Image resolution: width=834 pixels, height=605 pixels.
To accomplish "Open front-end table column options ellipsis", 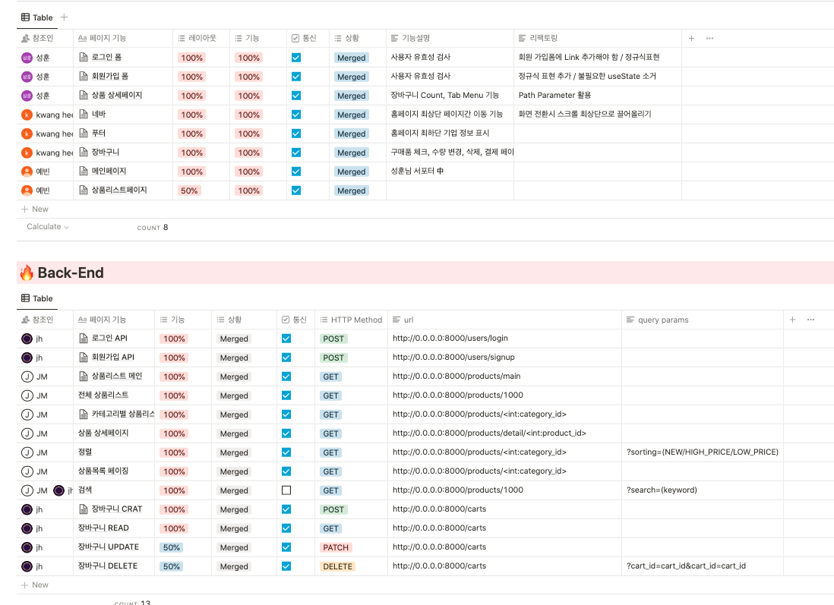I will click(709, 38).
